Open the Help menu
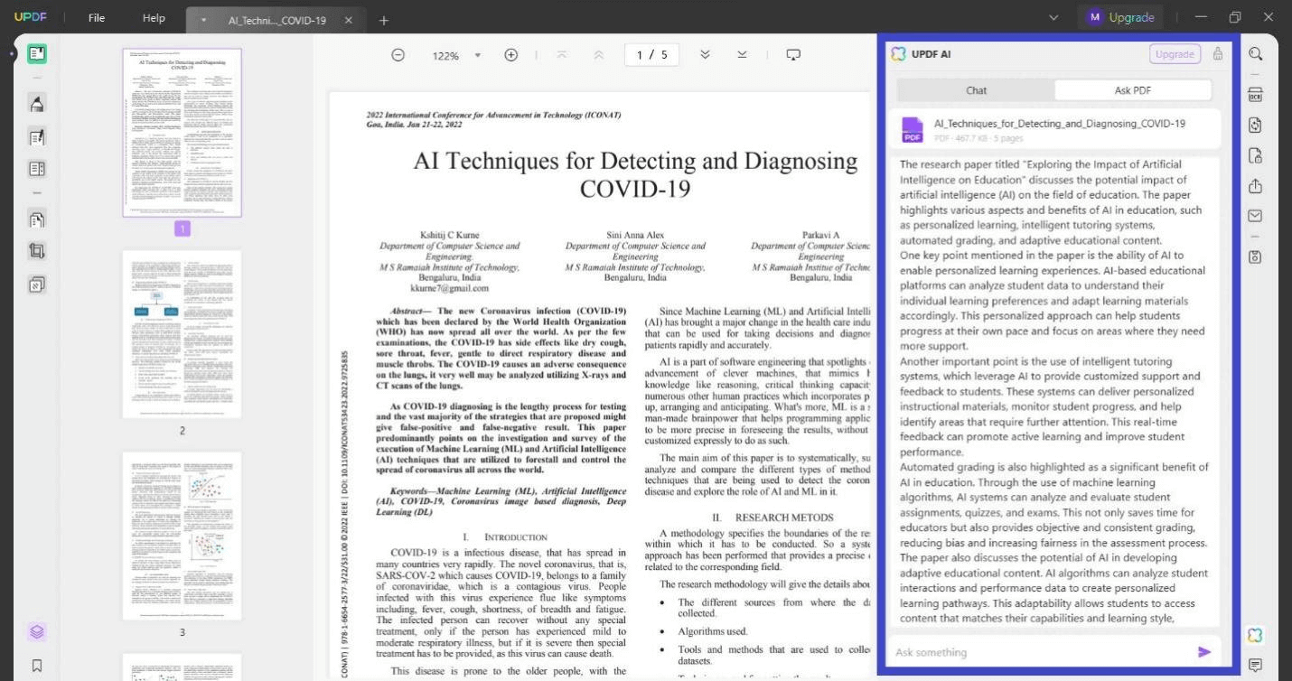 pos(154,18)
